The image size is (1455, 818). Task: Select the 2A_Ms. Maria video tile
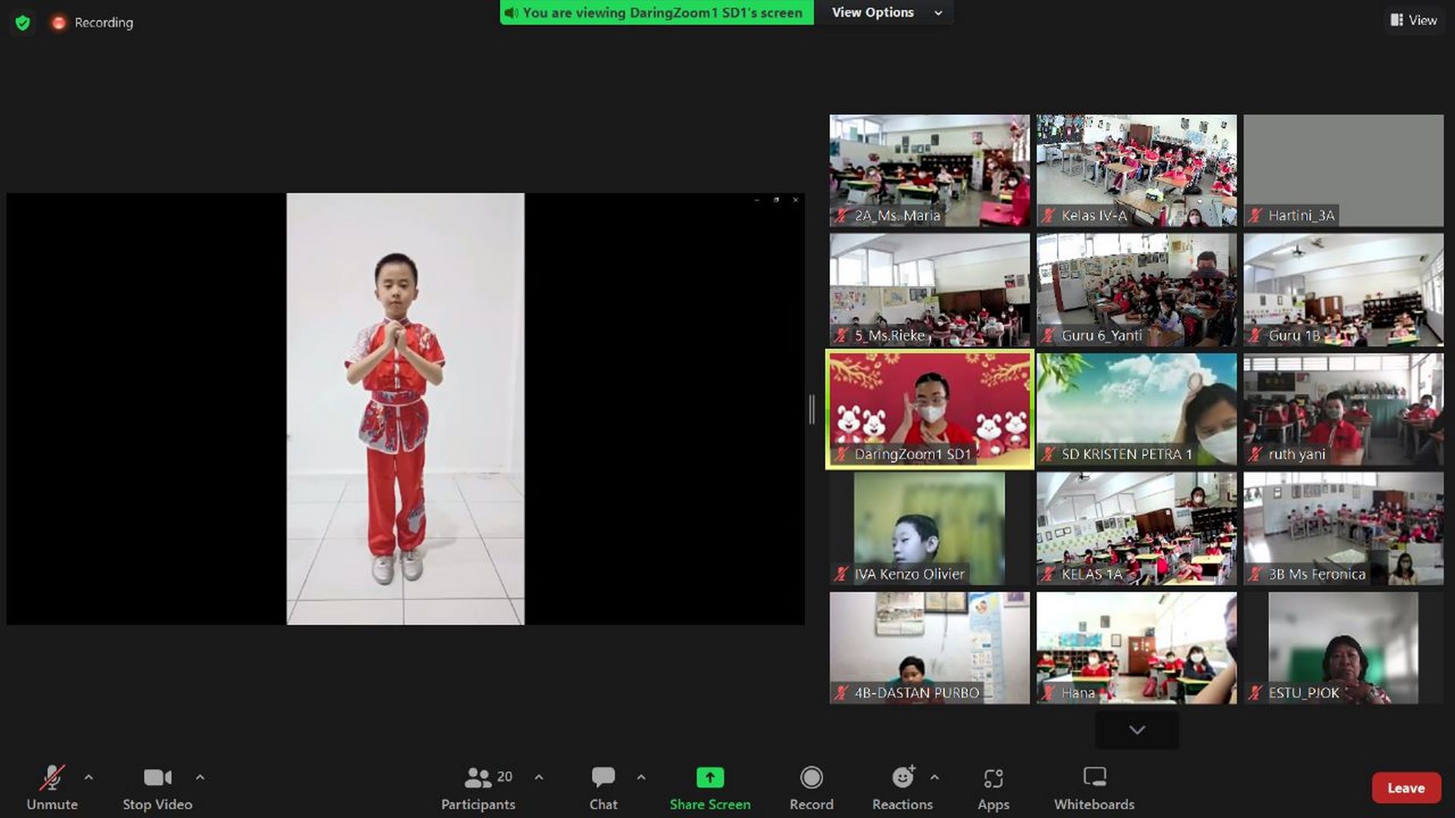click(929, 170)
